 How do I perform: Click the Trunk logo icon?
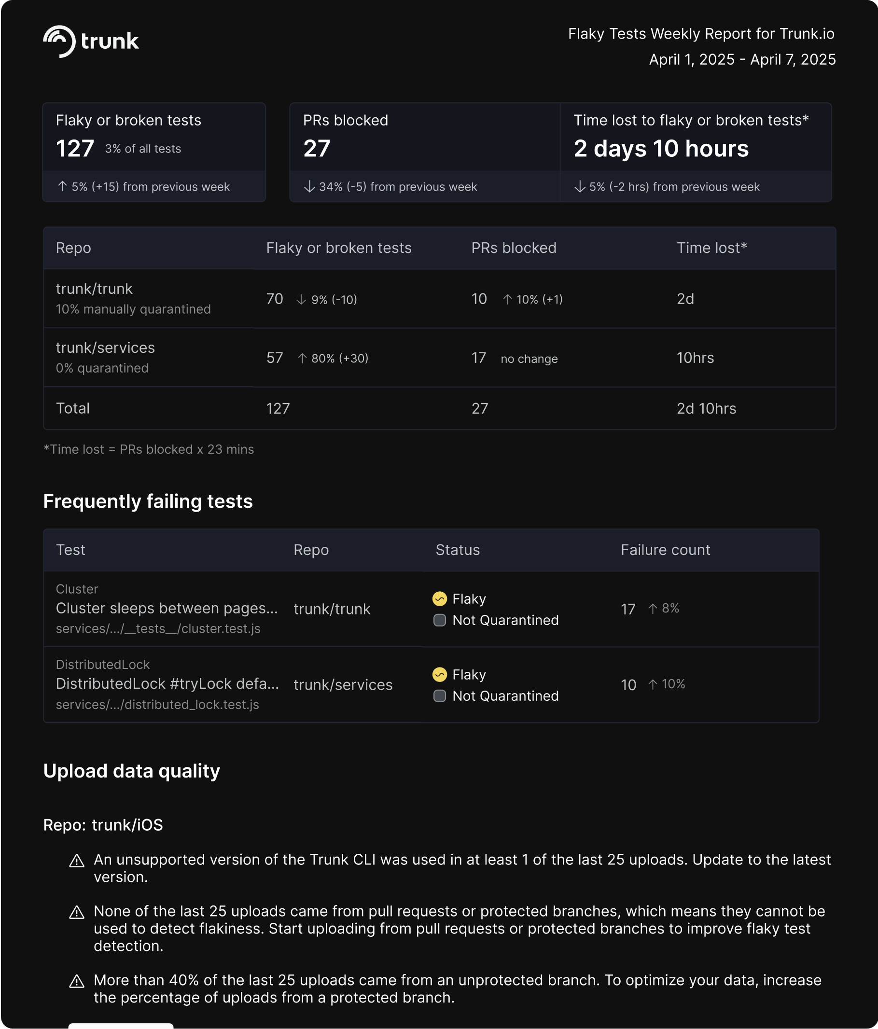pyautogui.click(x=59, y=41)
